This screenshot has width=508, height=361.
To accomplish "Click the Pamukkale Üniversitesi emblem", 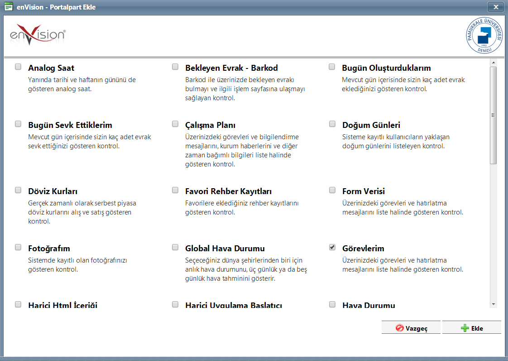I will coord(484,35).
